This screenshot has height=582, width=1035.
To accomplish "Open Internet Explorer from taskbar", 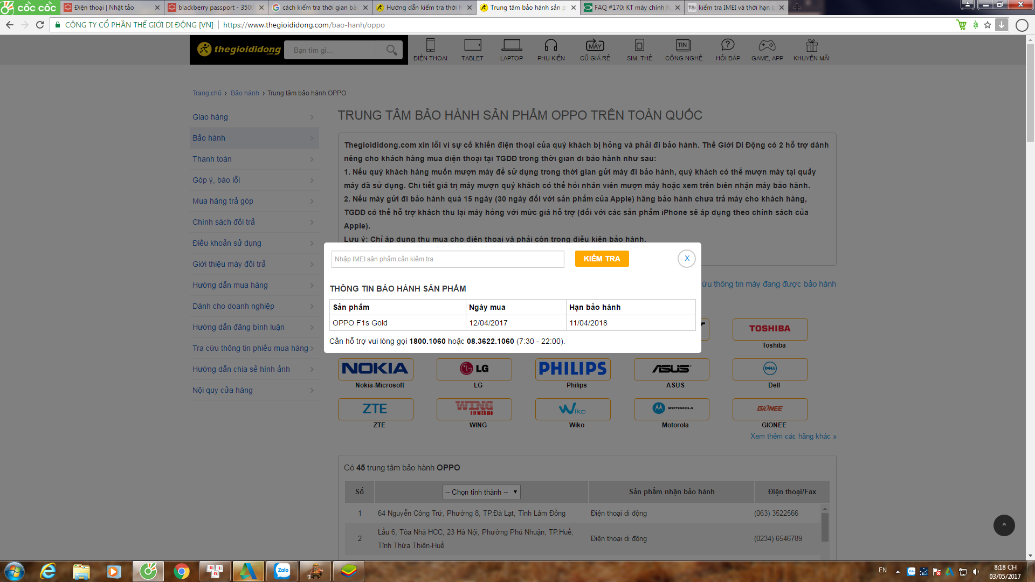I will pyautogui.click(x=48, y=571).
